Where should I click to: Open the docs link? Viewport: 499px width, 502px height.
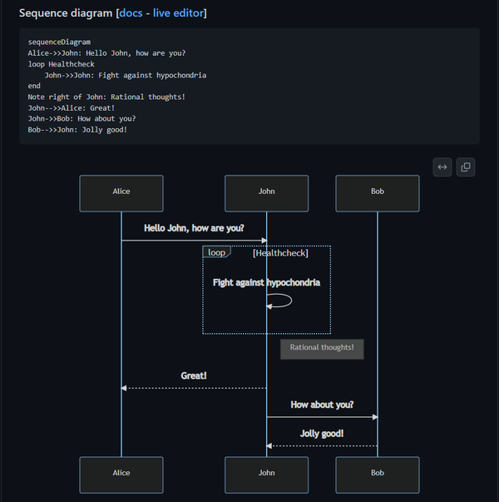click(x=131, y=13)
